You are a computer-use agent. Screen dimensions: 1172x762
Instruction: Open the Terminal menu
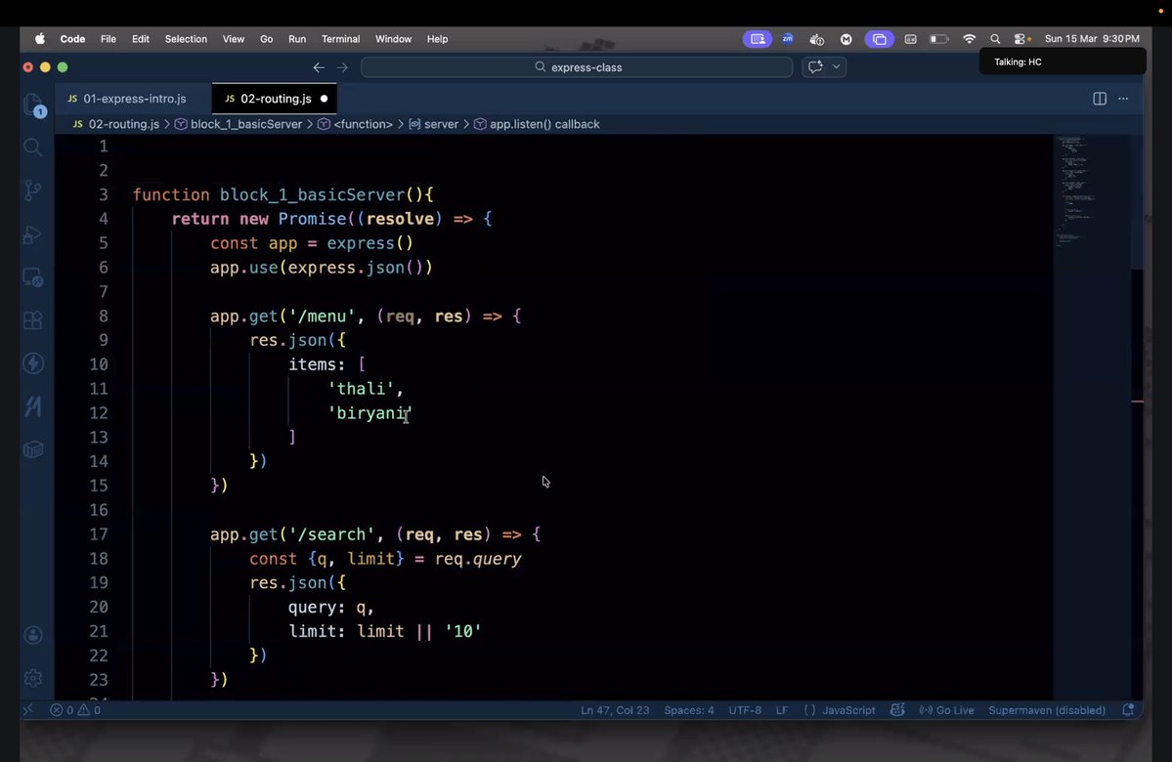pos(340,39)
